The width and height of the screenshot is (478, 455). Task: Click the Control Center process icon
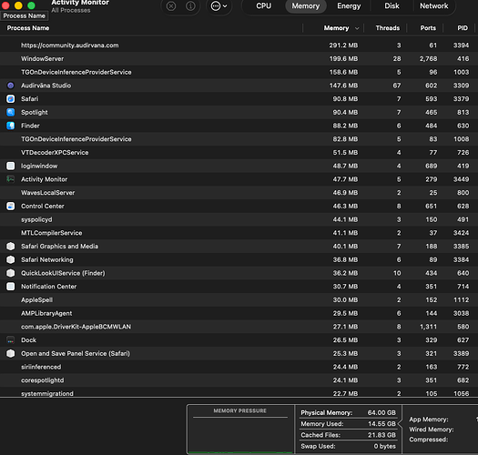point(10,206)
